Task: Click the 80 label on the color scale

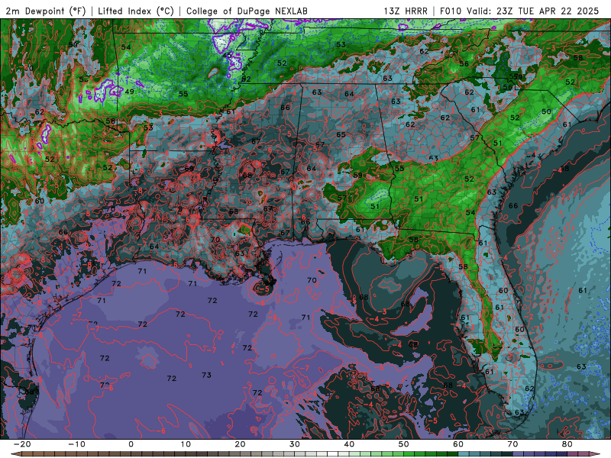Action: pyautogui.click(x=567, y=444)
